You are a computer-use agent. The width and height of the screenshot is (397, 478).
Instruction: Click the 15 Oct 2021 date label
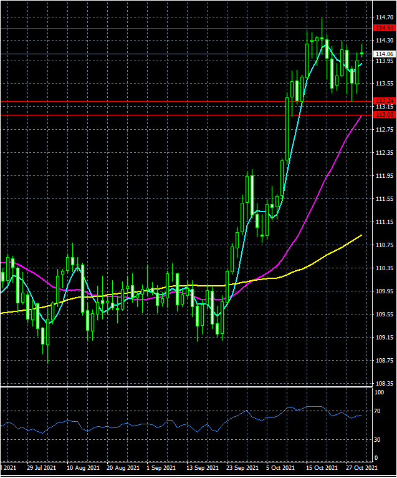click(x=322, y=468)
